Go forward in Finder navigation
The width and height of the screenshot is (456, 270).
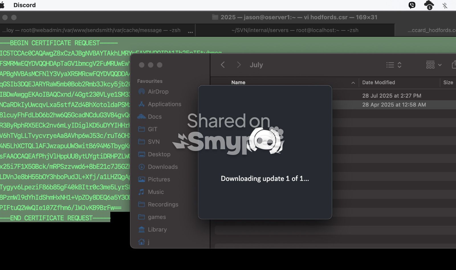coord(239,65)
